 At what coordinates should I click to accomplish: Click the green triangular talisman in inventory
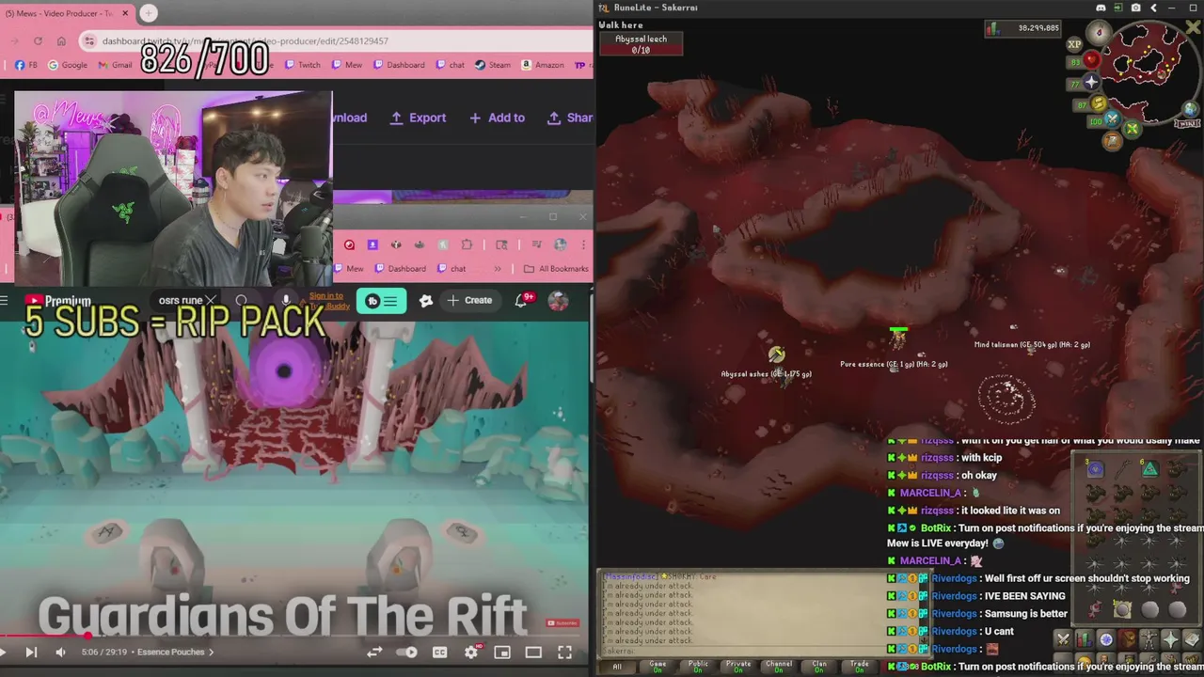[1149, 468]
